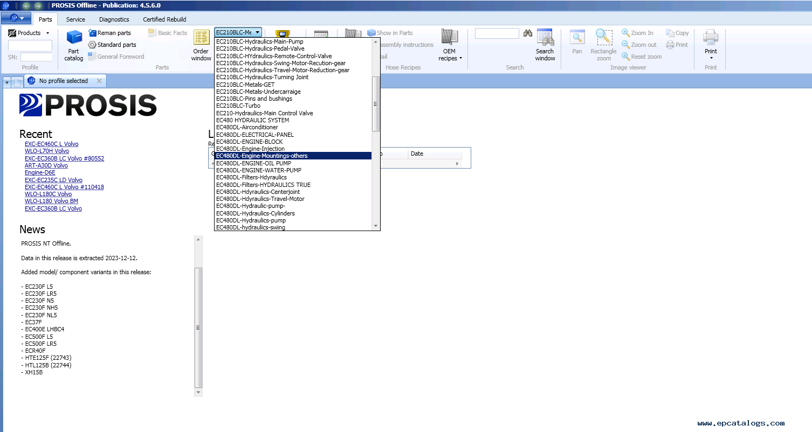Click the back navigation arrow in title bar

coord(26,5)
